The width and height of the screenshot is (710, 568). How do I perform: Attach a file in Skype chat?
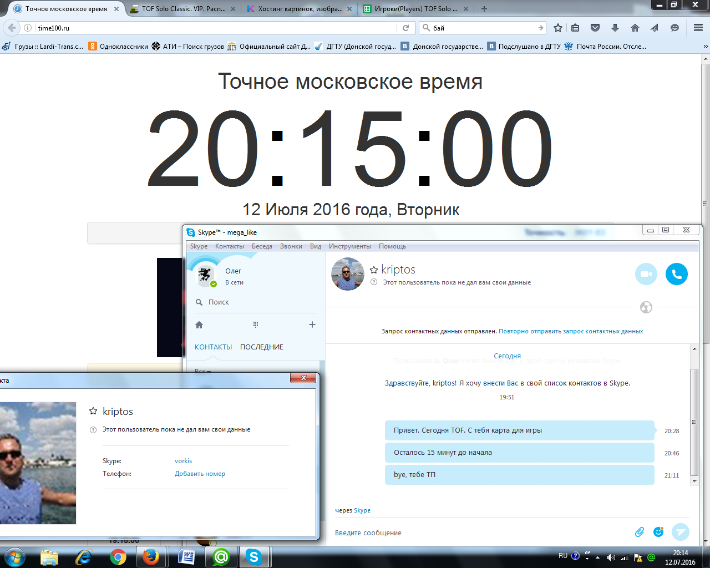(640, 532)
